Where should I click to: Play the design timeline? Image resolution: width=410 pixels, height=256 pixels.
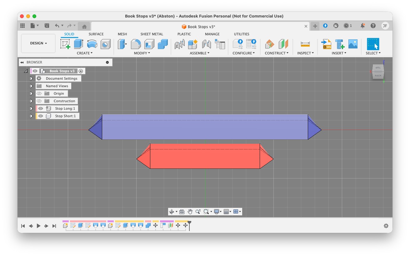point(39,226)
